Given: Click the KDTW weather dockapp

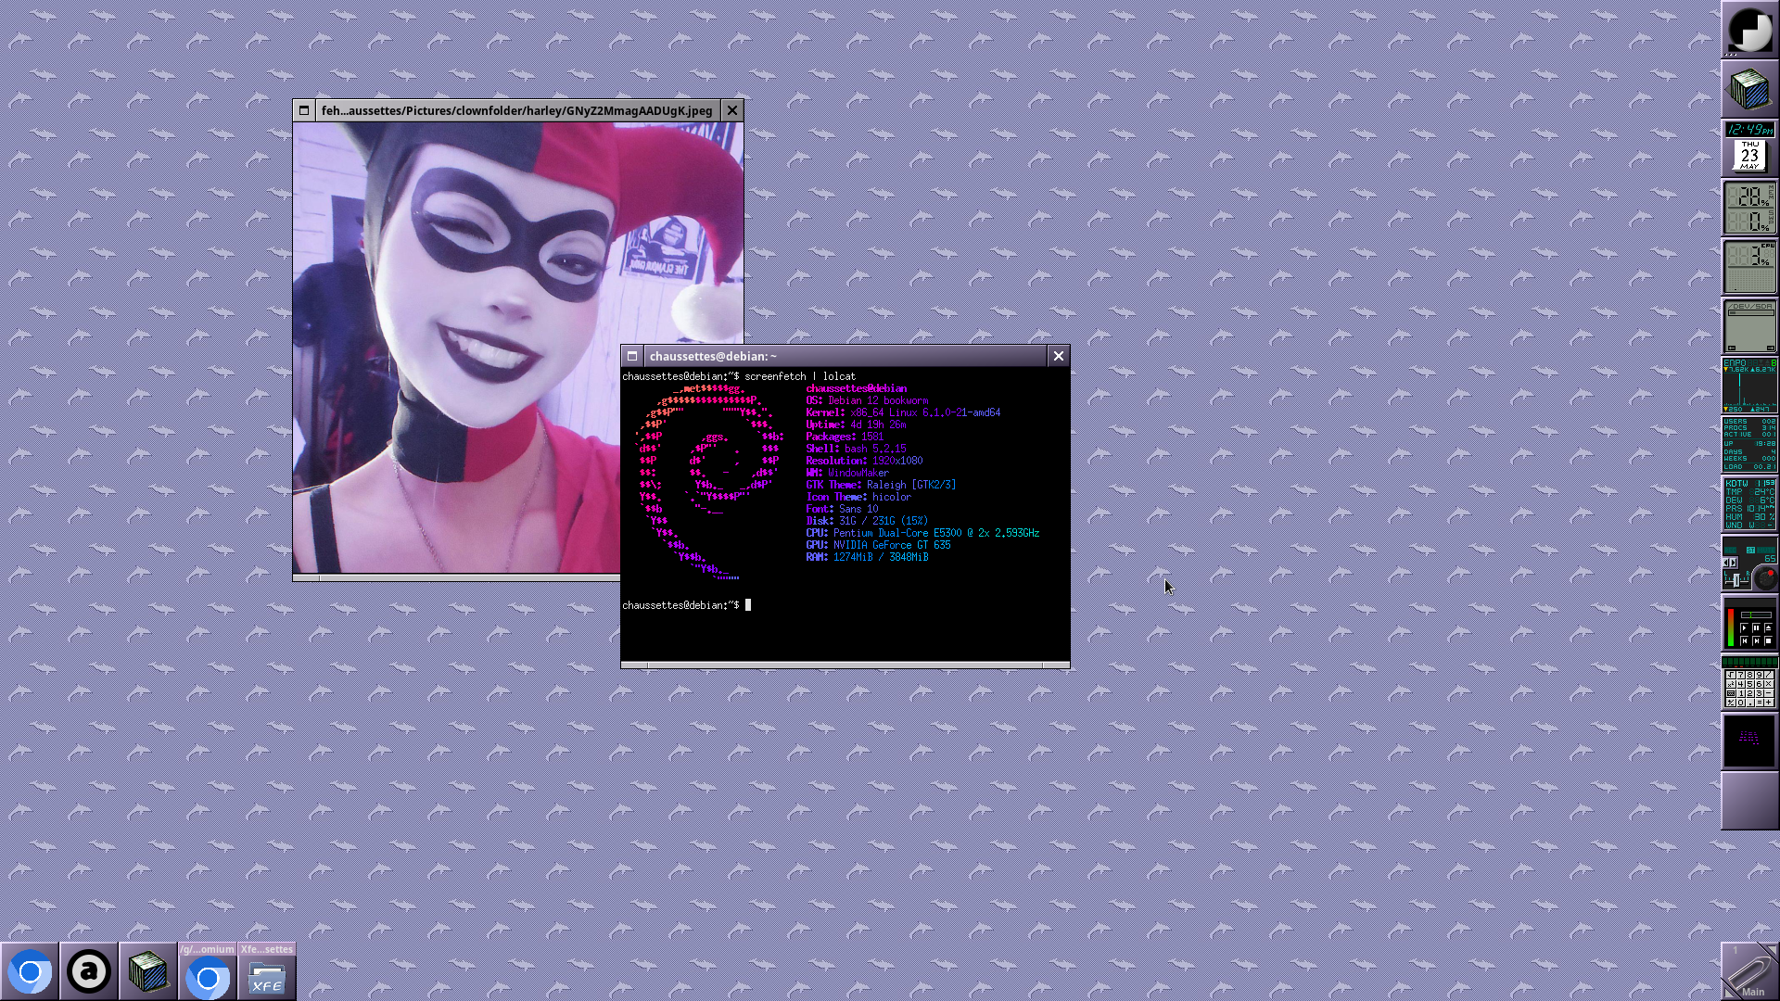Looking at the screenshot, I should pyautogui.click(x=1749, y=503).
